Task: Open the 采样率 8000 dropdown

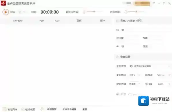Action: click(163, 84)
